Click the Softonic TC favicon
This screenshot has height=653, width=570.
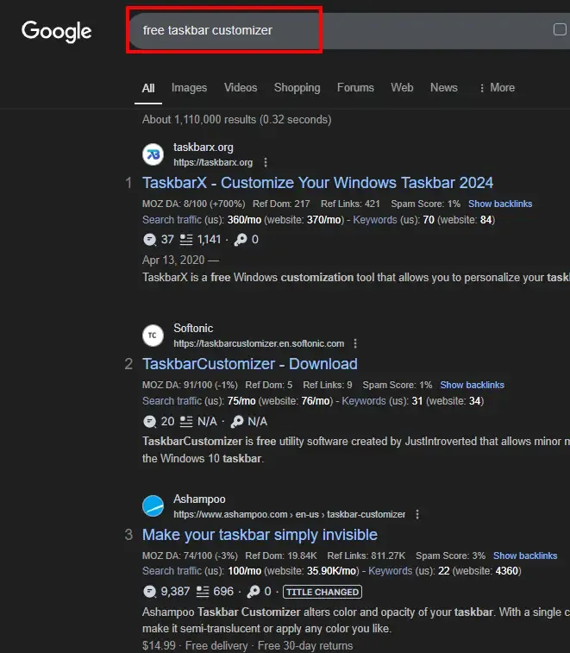tap(153, 336)
